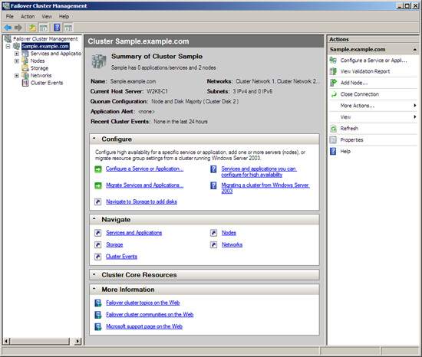Click the tree pane horizontal scrollbar thumb
The height and width of the screenshot is (357, 422).
tap(40, 341)
